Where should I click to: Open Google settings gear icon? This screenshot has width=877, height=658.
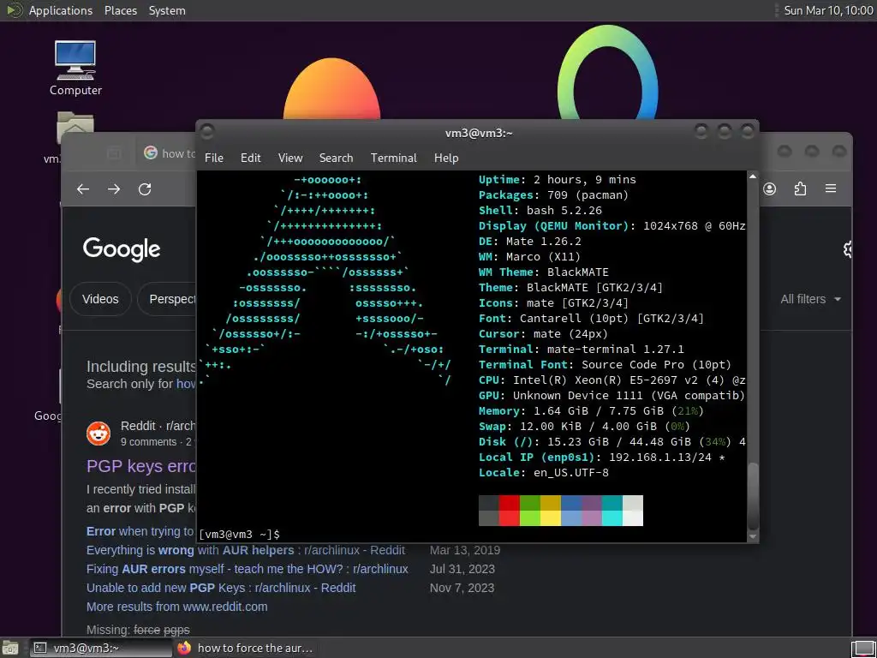point(847,249)
